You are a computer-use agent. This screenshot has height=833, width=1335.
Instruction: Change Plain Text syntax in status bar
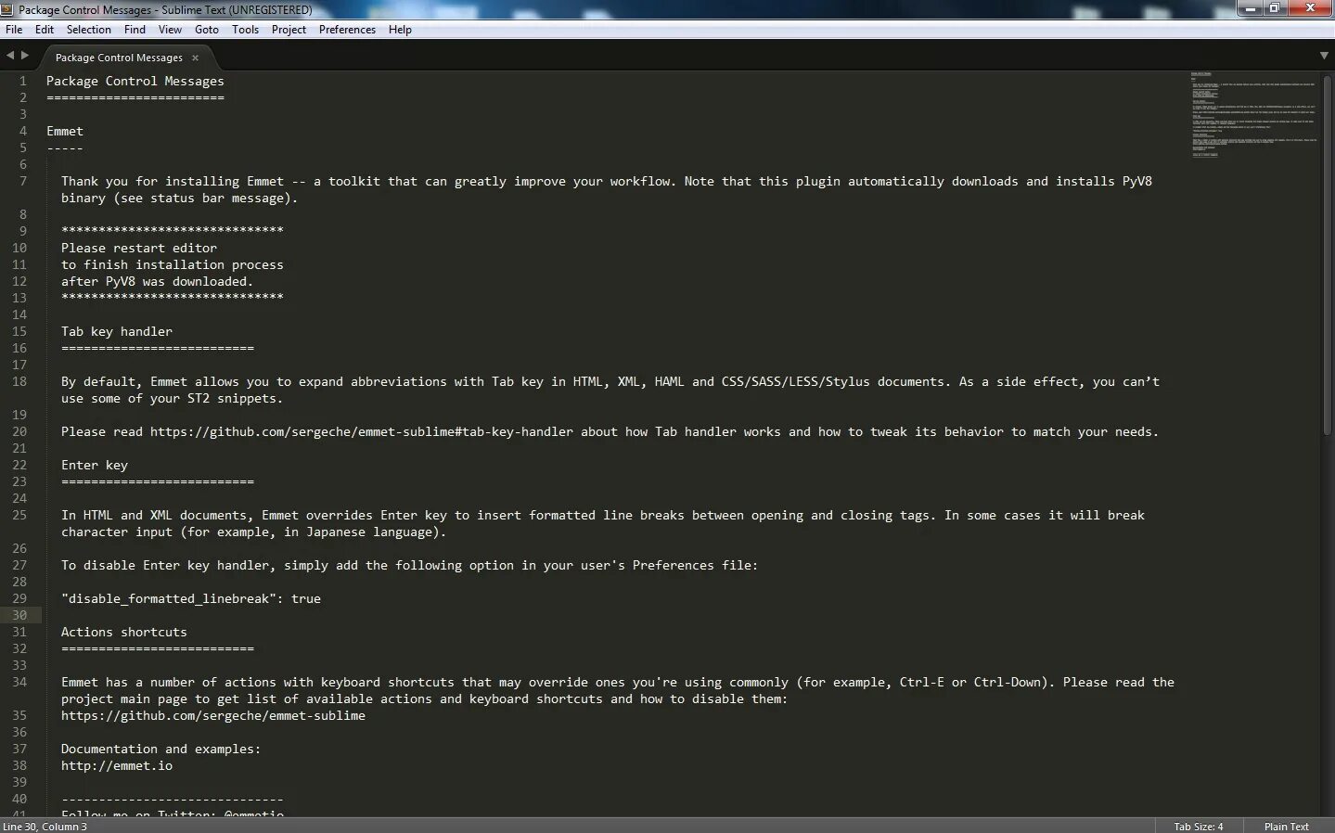point(1286,827)
